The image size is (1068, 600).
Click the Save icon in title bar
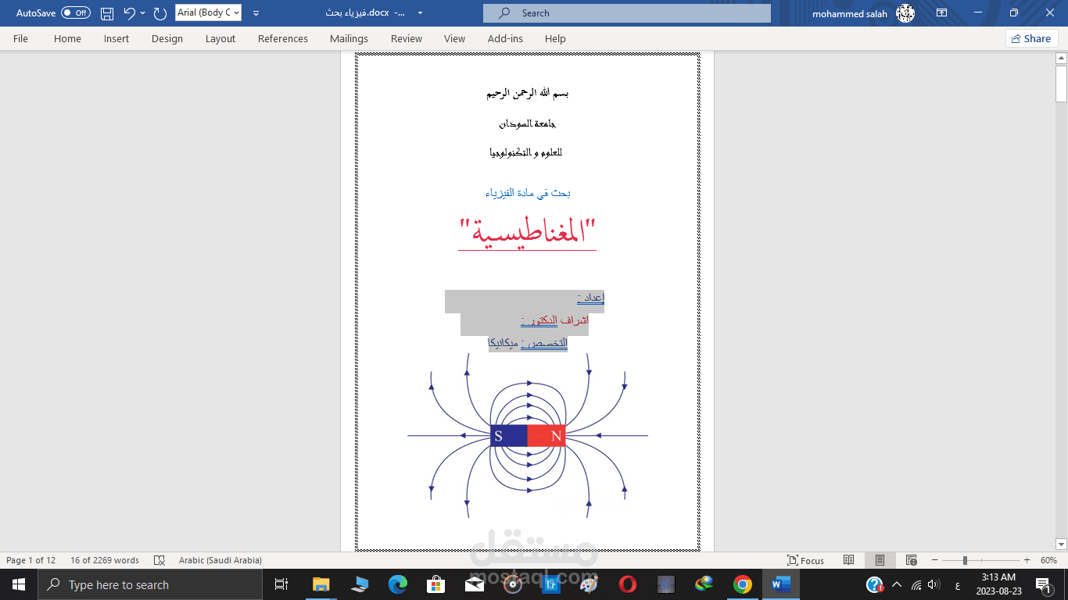click(x=107, y=13)
